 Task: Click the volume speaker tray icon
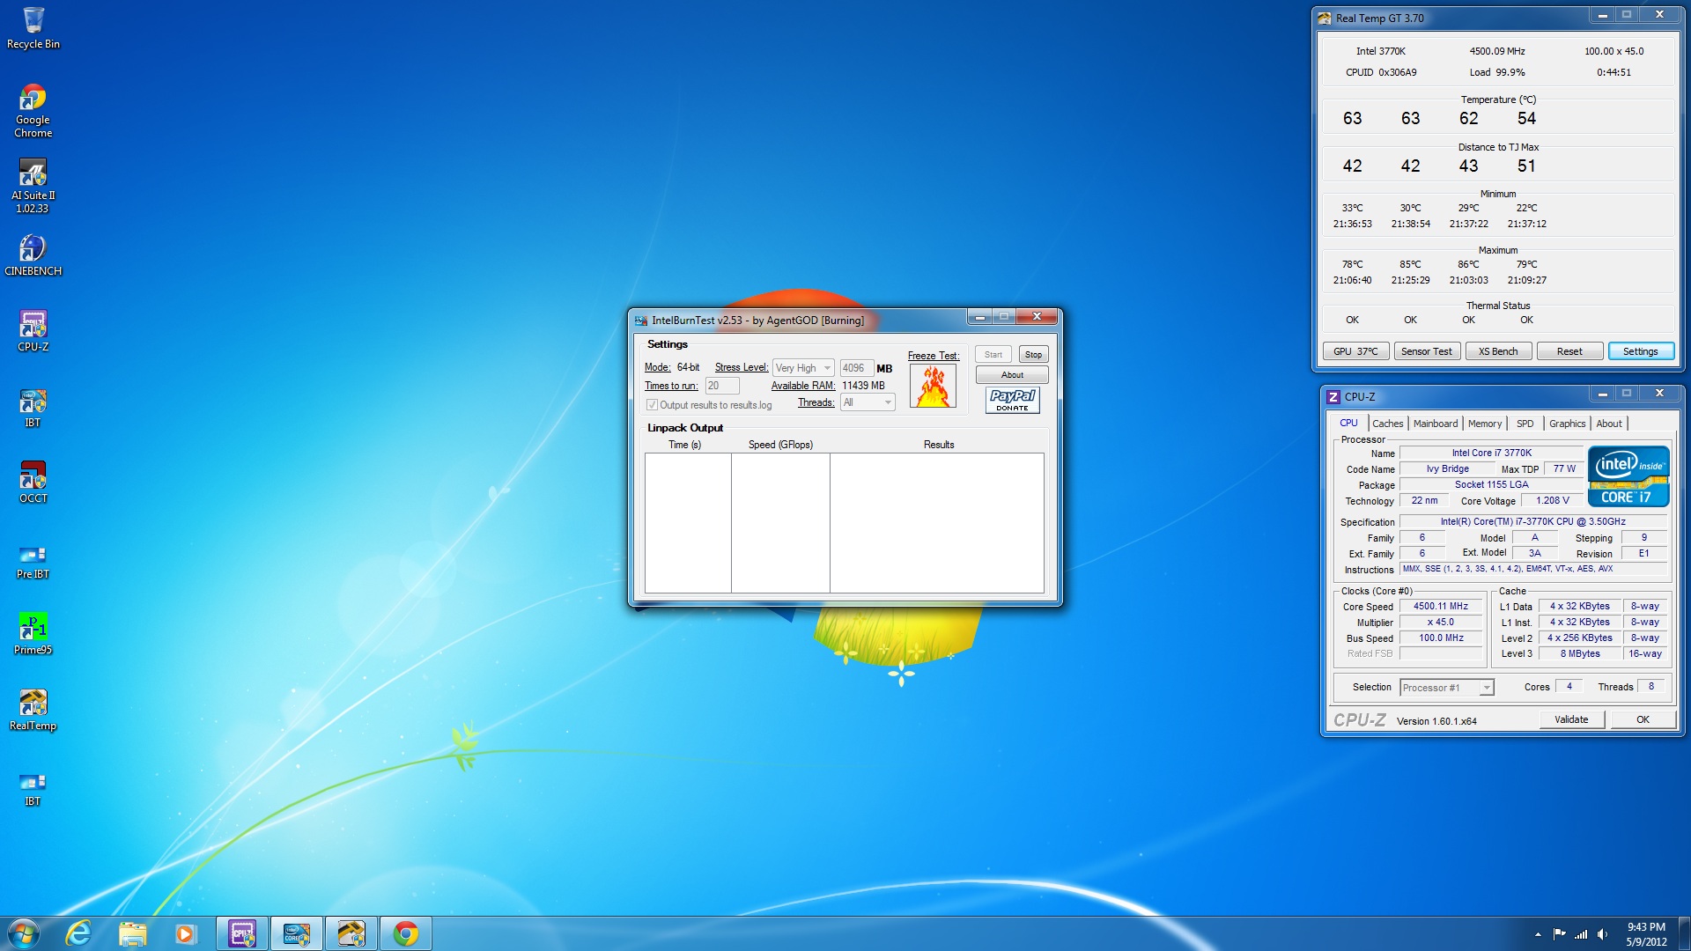click(x=1602, y=934)
